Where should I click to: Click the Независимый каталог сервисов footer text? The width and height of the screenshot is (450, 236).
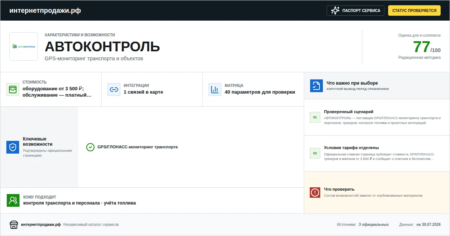tap(91, 225)
